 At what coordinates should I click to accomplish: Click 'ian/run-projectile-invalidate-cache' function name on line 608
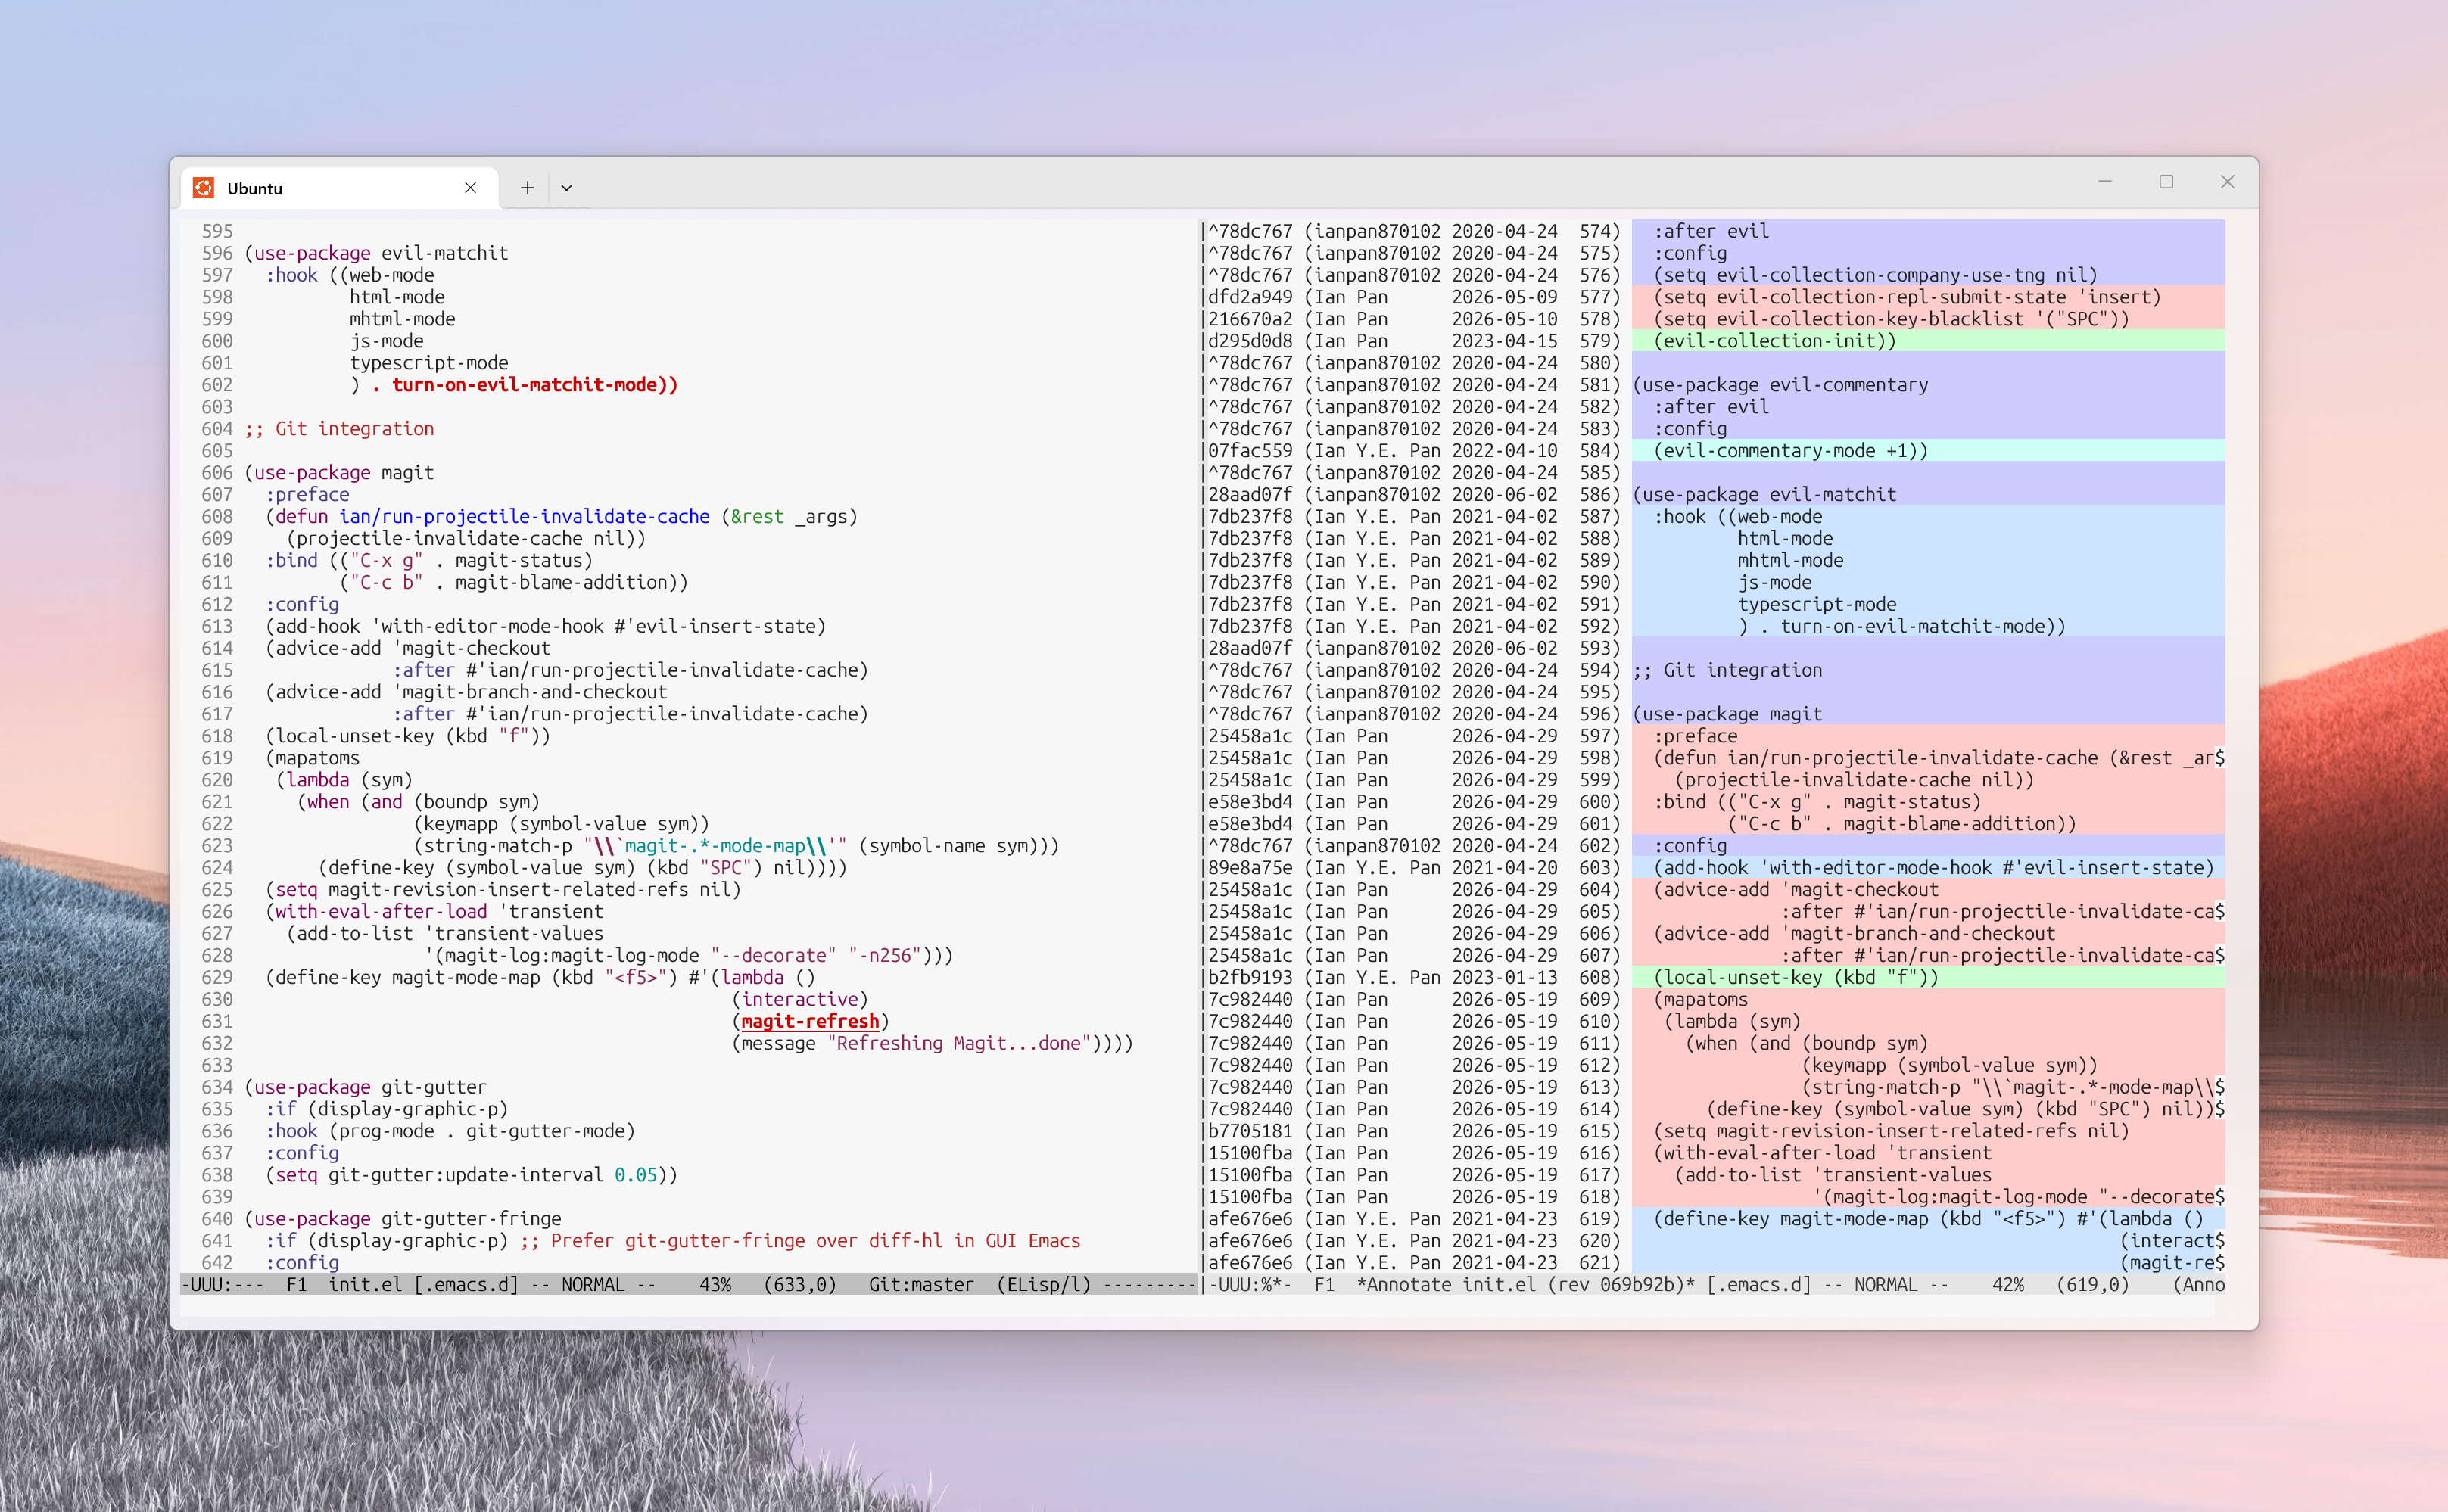click(525, 517)
